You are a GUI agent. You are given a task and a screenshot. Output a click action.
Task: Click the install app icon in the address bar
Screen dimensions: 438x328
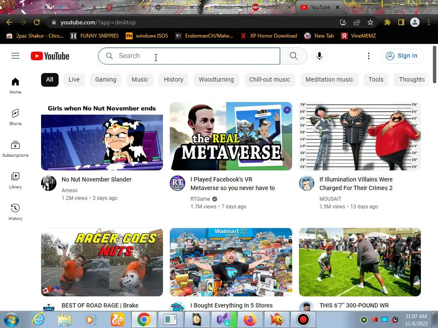(343, 22)
